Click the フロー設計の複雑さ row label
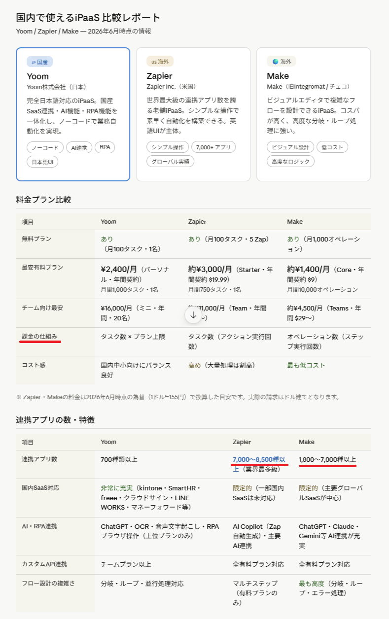 coord(48,584)
